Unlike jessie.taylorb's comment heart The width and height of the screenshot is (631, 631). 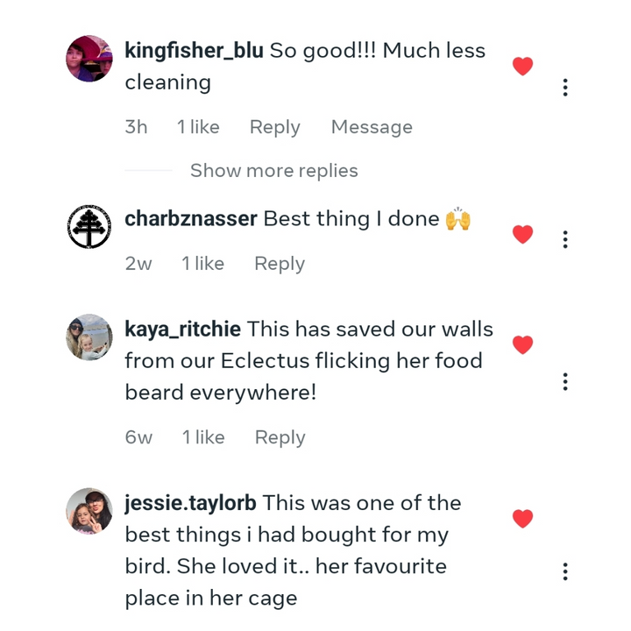pyautogui.click(x=522, y=519)
